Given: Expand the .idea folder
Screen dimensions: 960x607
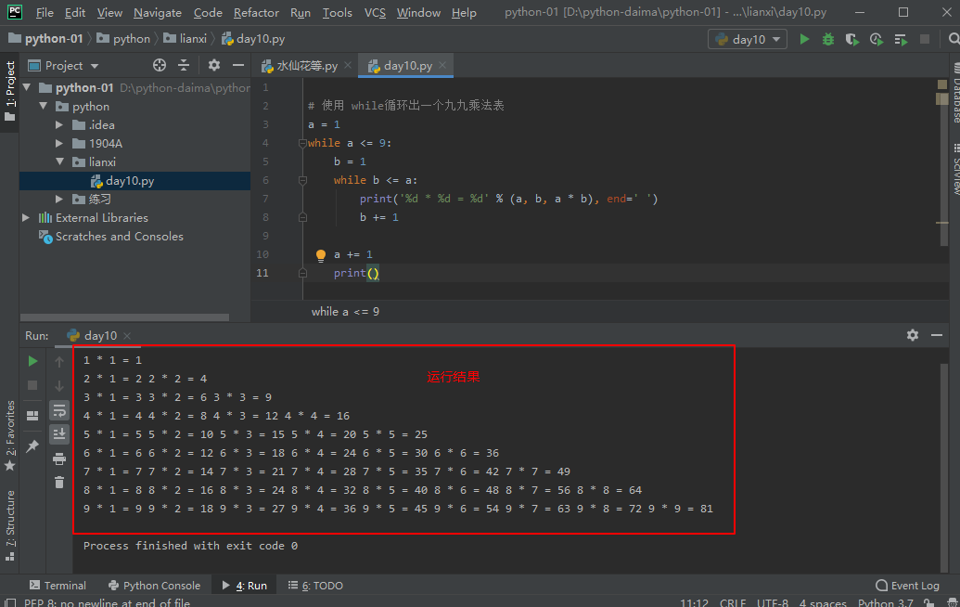Looking at the screenshot, I should pos(59,125).
